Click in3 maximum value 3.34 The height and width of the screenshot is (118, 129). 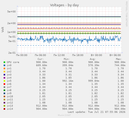point(121,75)
